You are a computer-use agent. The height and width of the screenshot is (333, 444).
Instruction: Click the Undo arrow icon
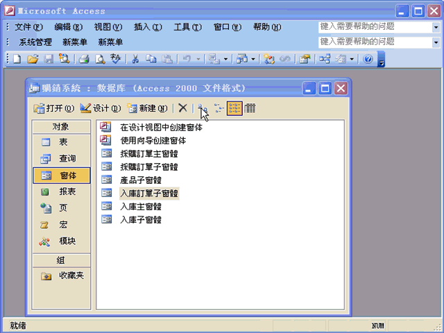tap(187, 59)
